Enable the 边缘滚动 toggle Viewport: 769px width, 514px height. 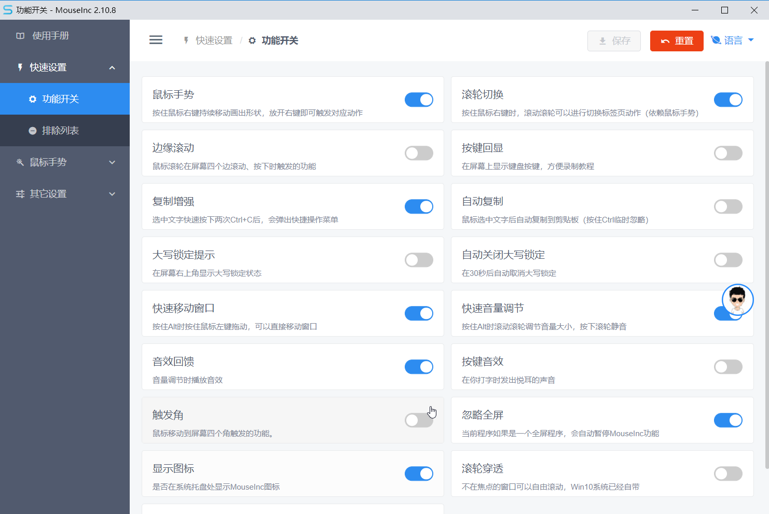pyautogui.click(x=419, y=153)
